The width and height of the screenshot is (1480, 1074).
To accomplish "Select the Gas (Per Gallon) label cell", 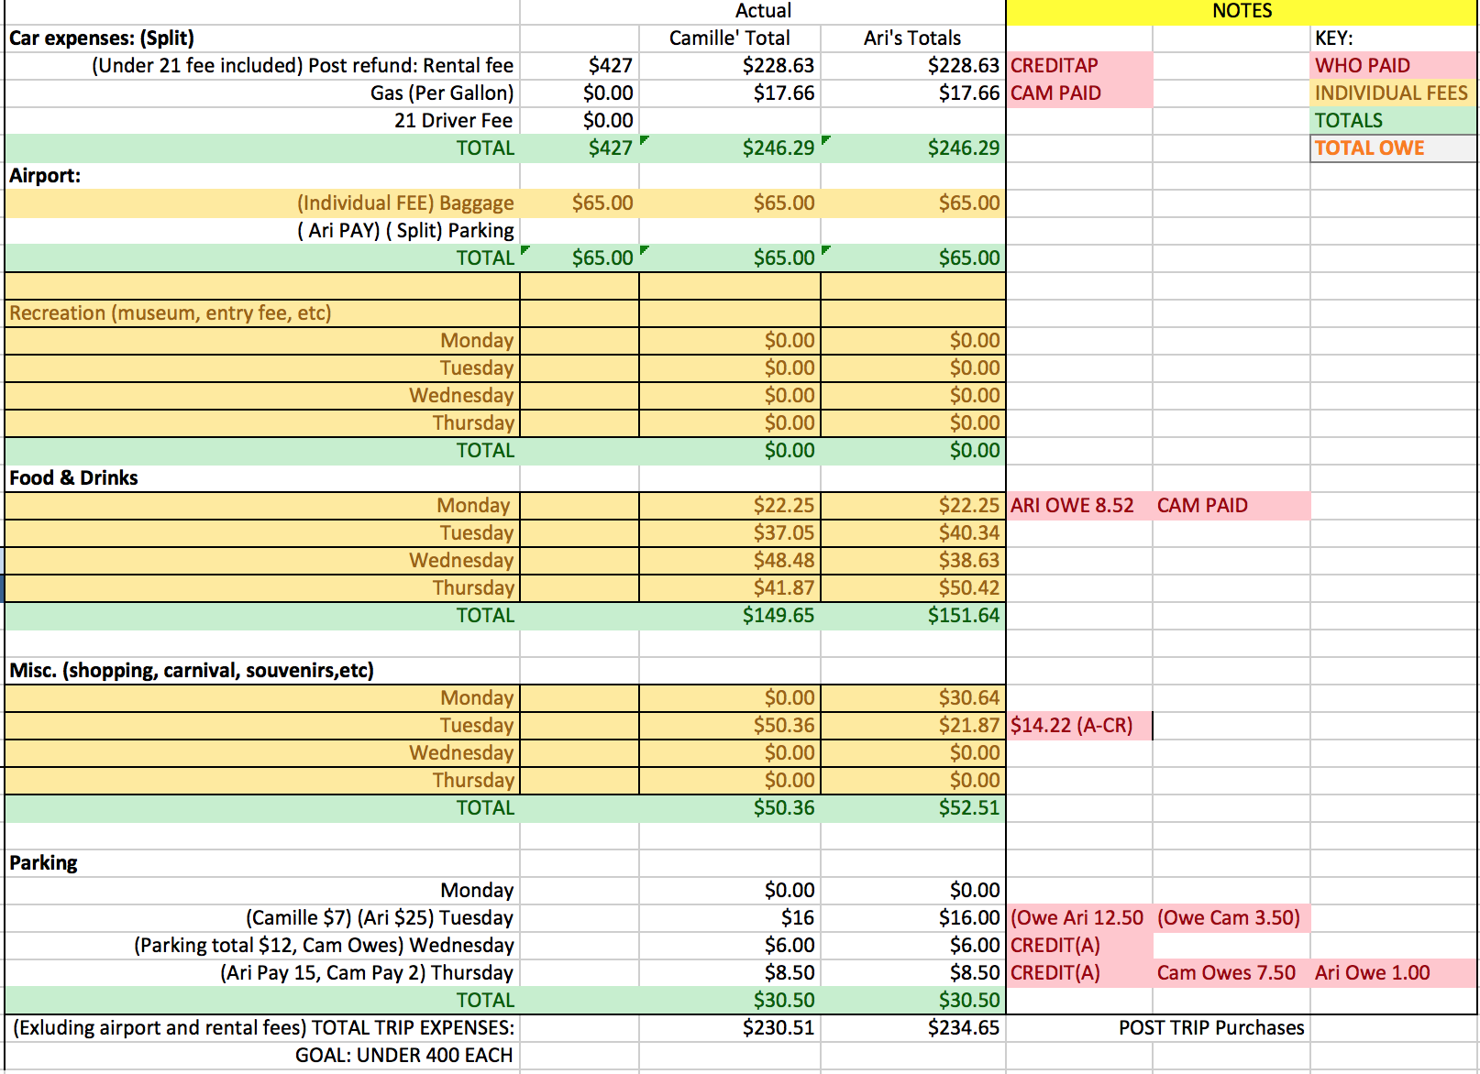I will click(262, 93).
